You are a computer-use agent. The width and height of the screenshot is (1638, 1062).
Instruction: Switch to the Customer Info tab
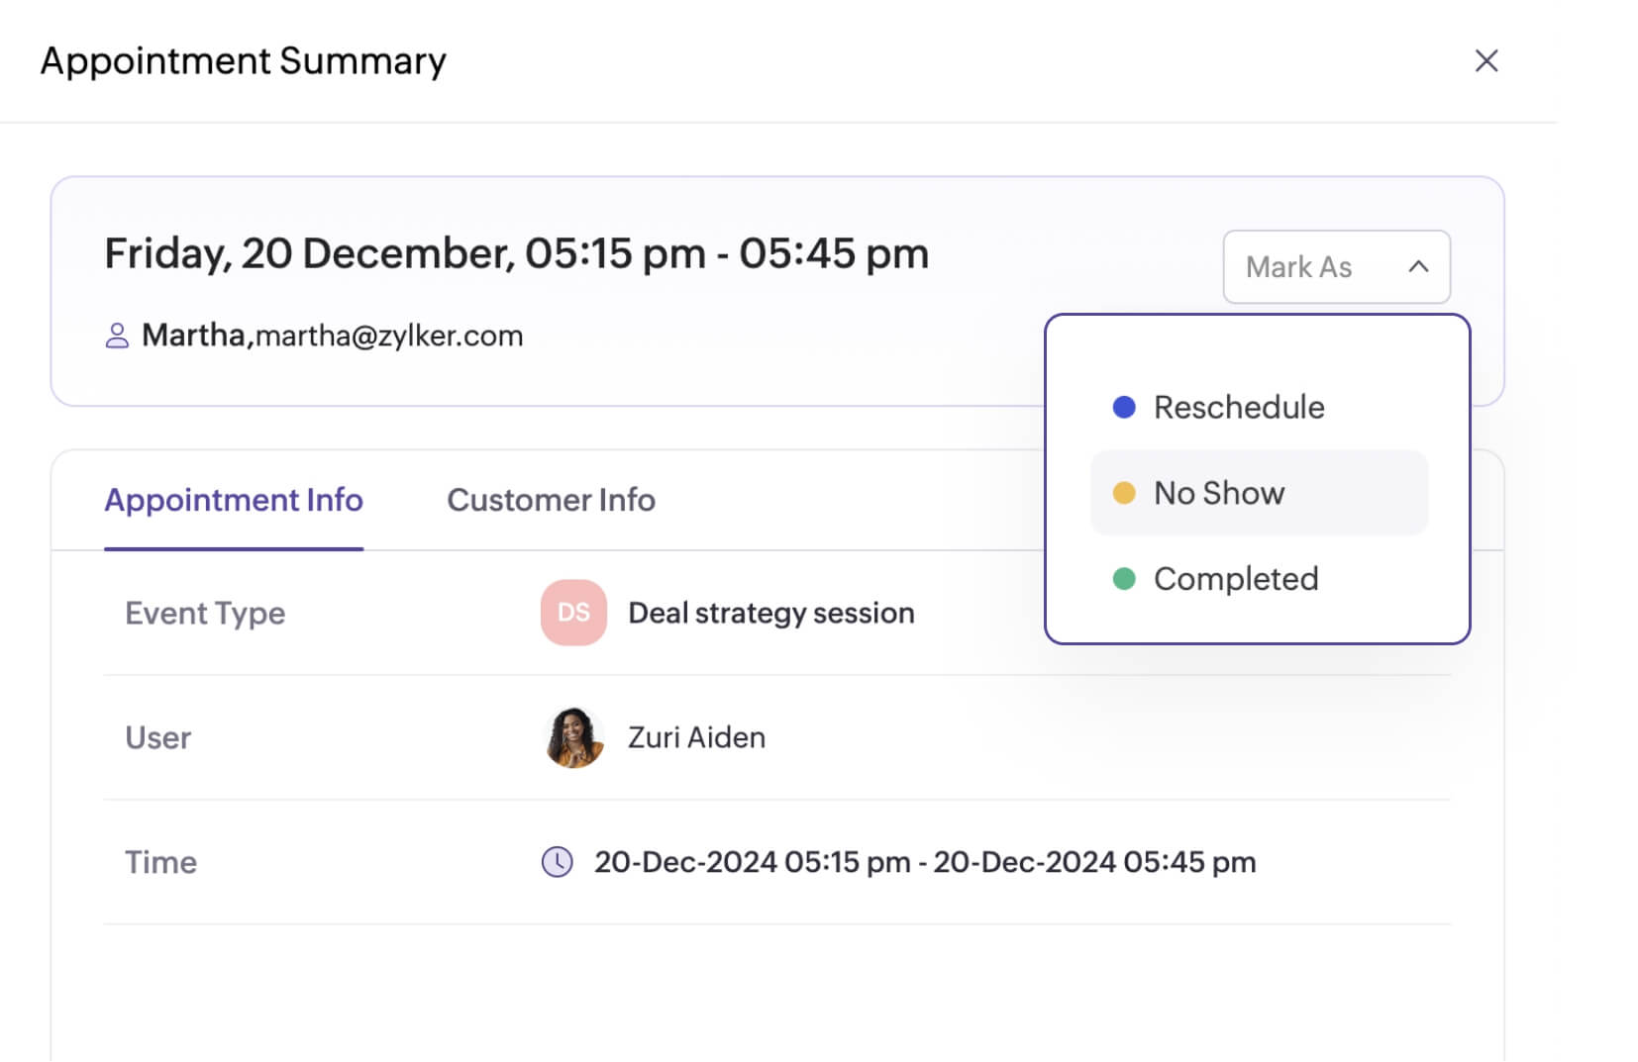pos(551,500)
